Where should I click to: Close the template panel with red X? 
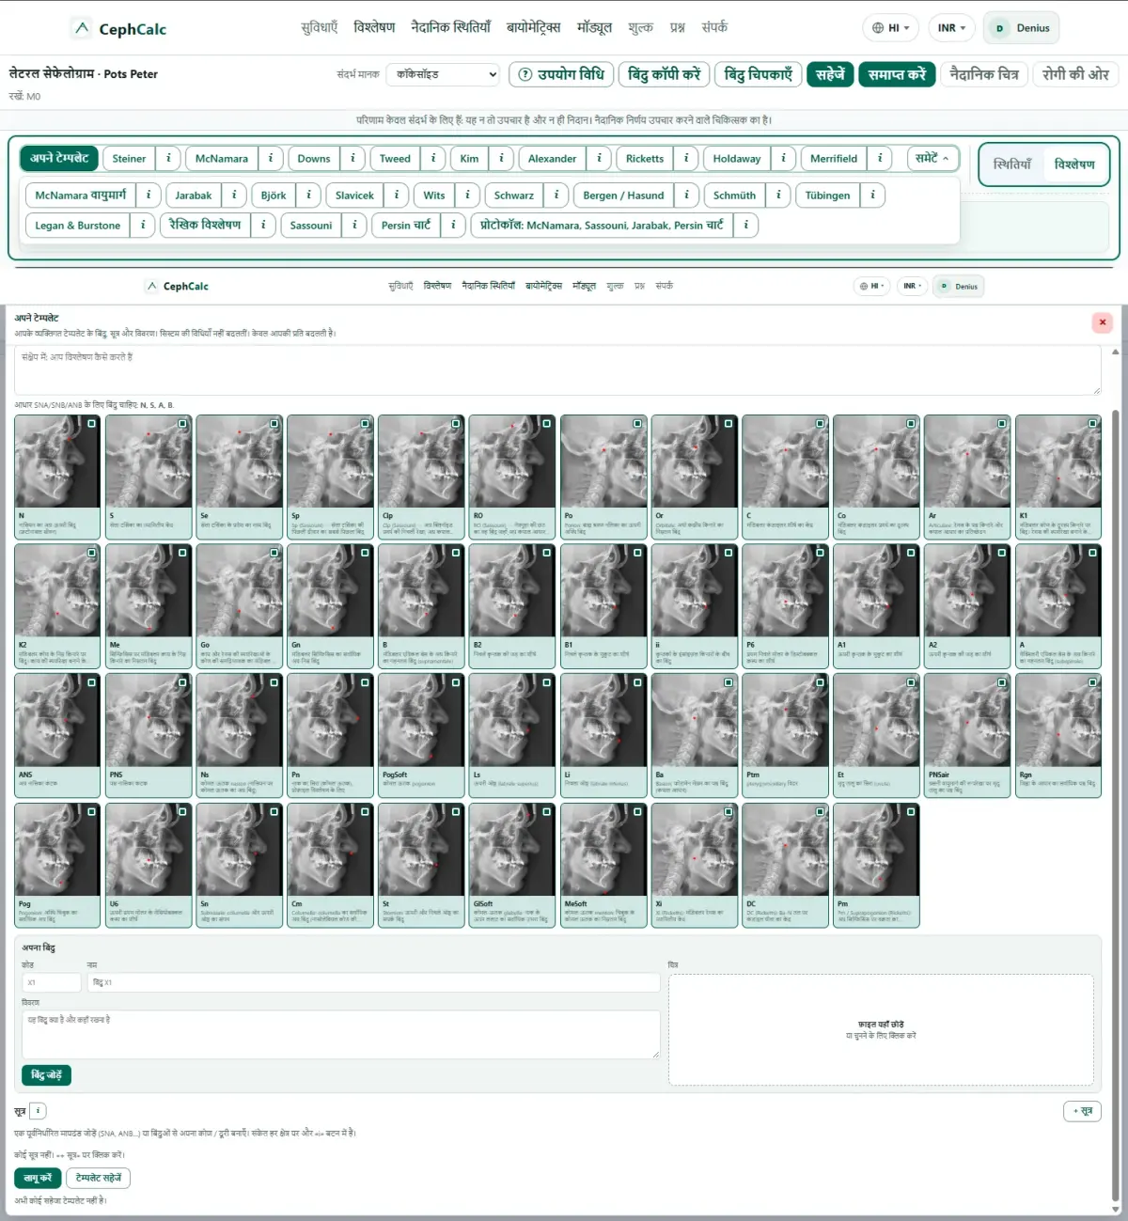[1103, 322]
